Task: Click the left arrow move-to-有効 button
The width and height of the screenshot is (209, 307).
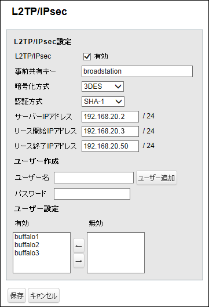Action: pyautogui.click(x=79, y=245)
